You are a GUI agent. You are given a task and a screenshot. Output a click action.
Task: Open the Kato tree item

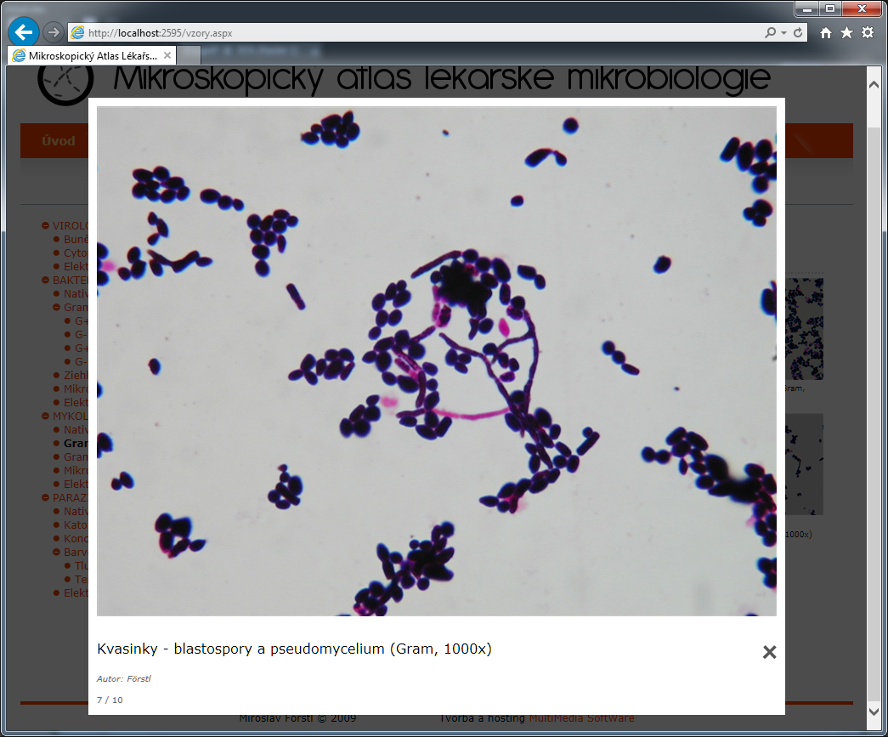[76, 524]
